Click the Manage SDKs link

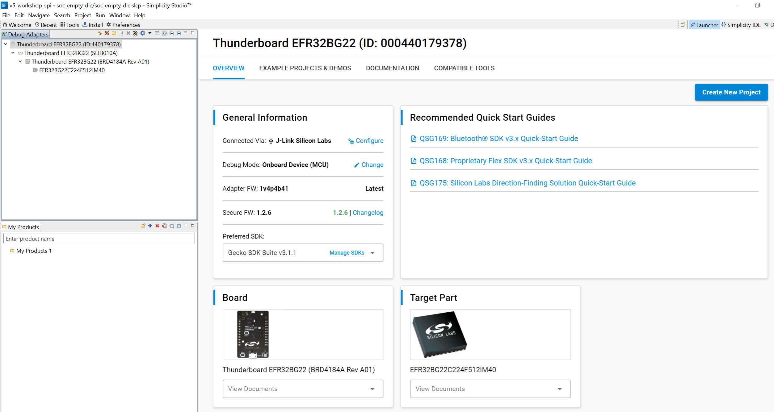347,253
